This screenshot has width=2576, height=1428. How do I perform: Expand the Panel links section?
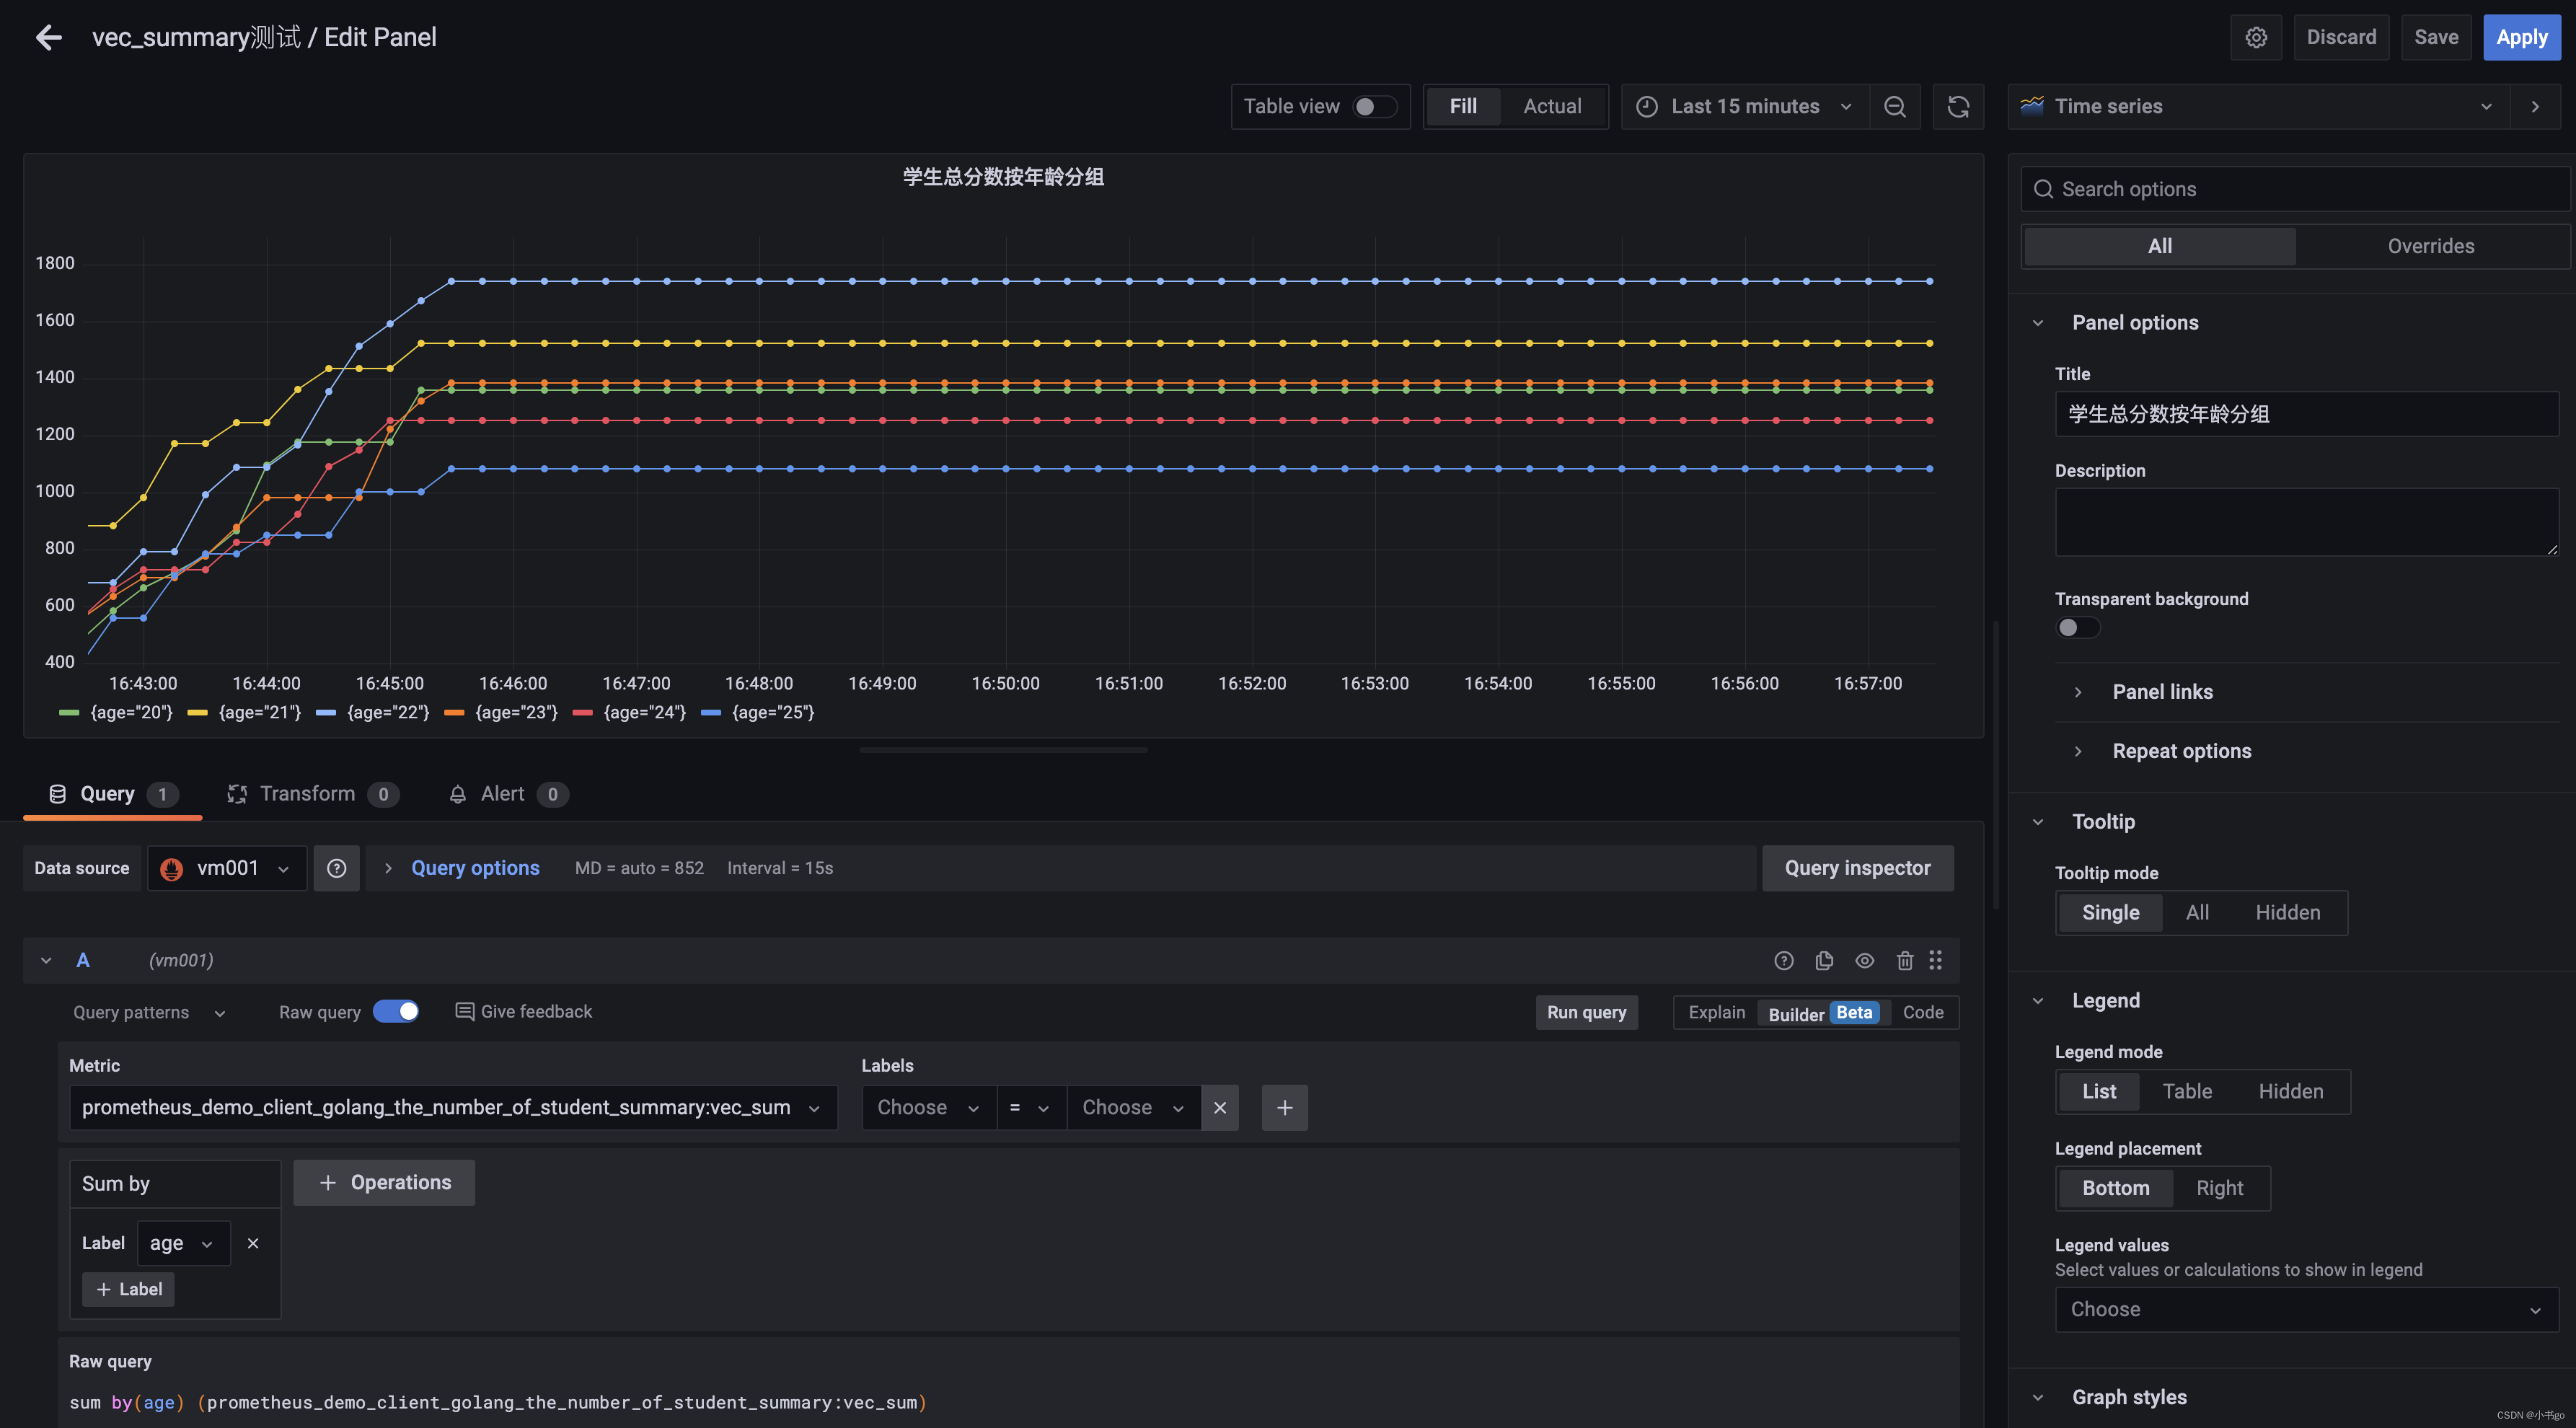[2161, 692]
